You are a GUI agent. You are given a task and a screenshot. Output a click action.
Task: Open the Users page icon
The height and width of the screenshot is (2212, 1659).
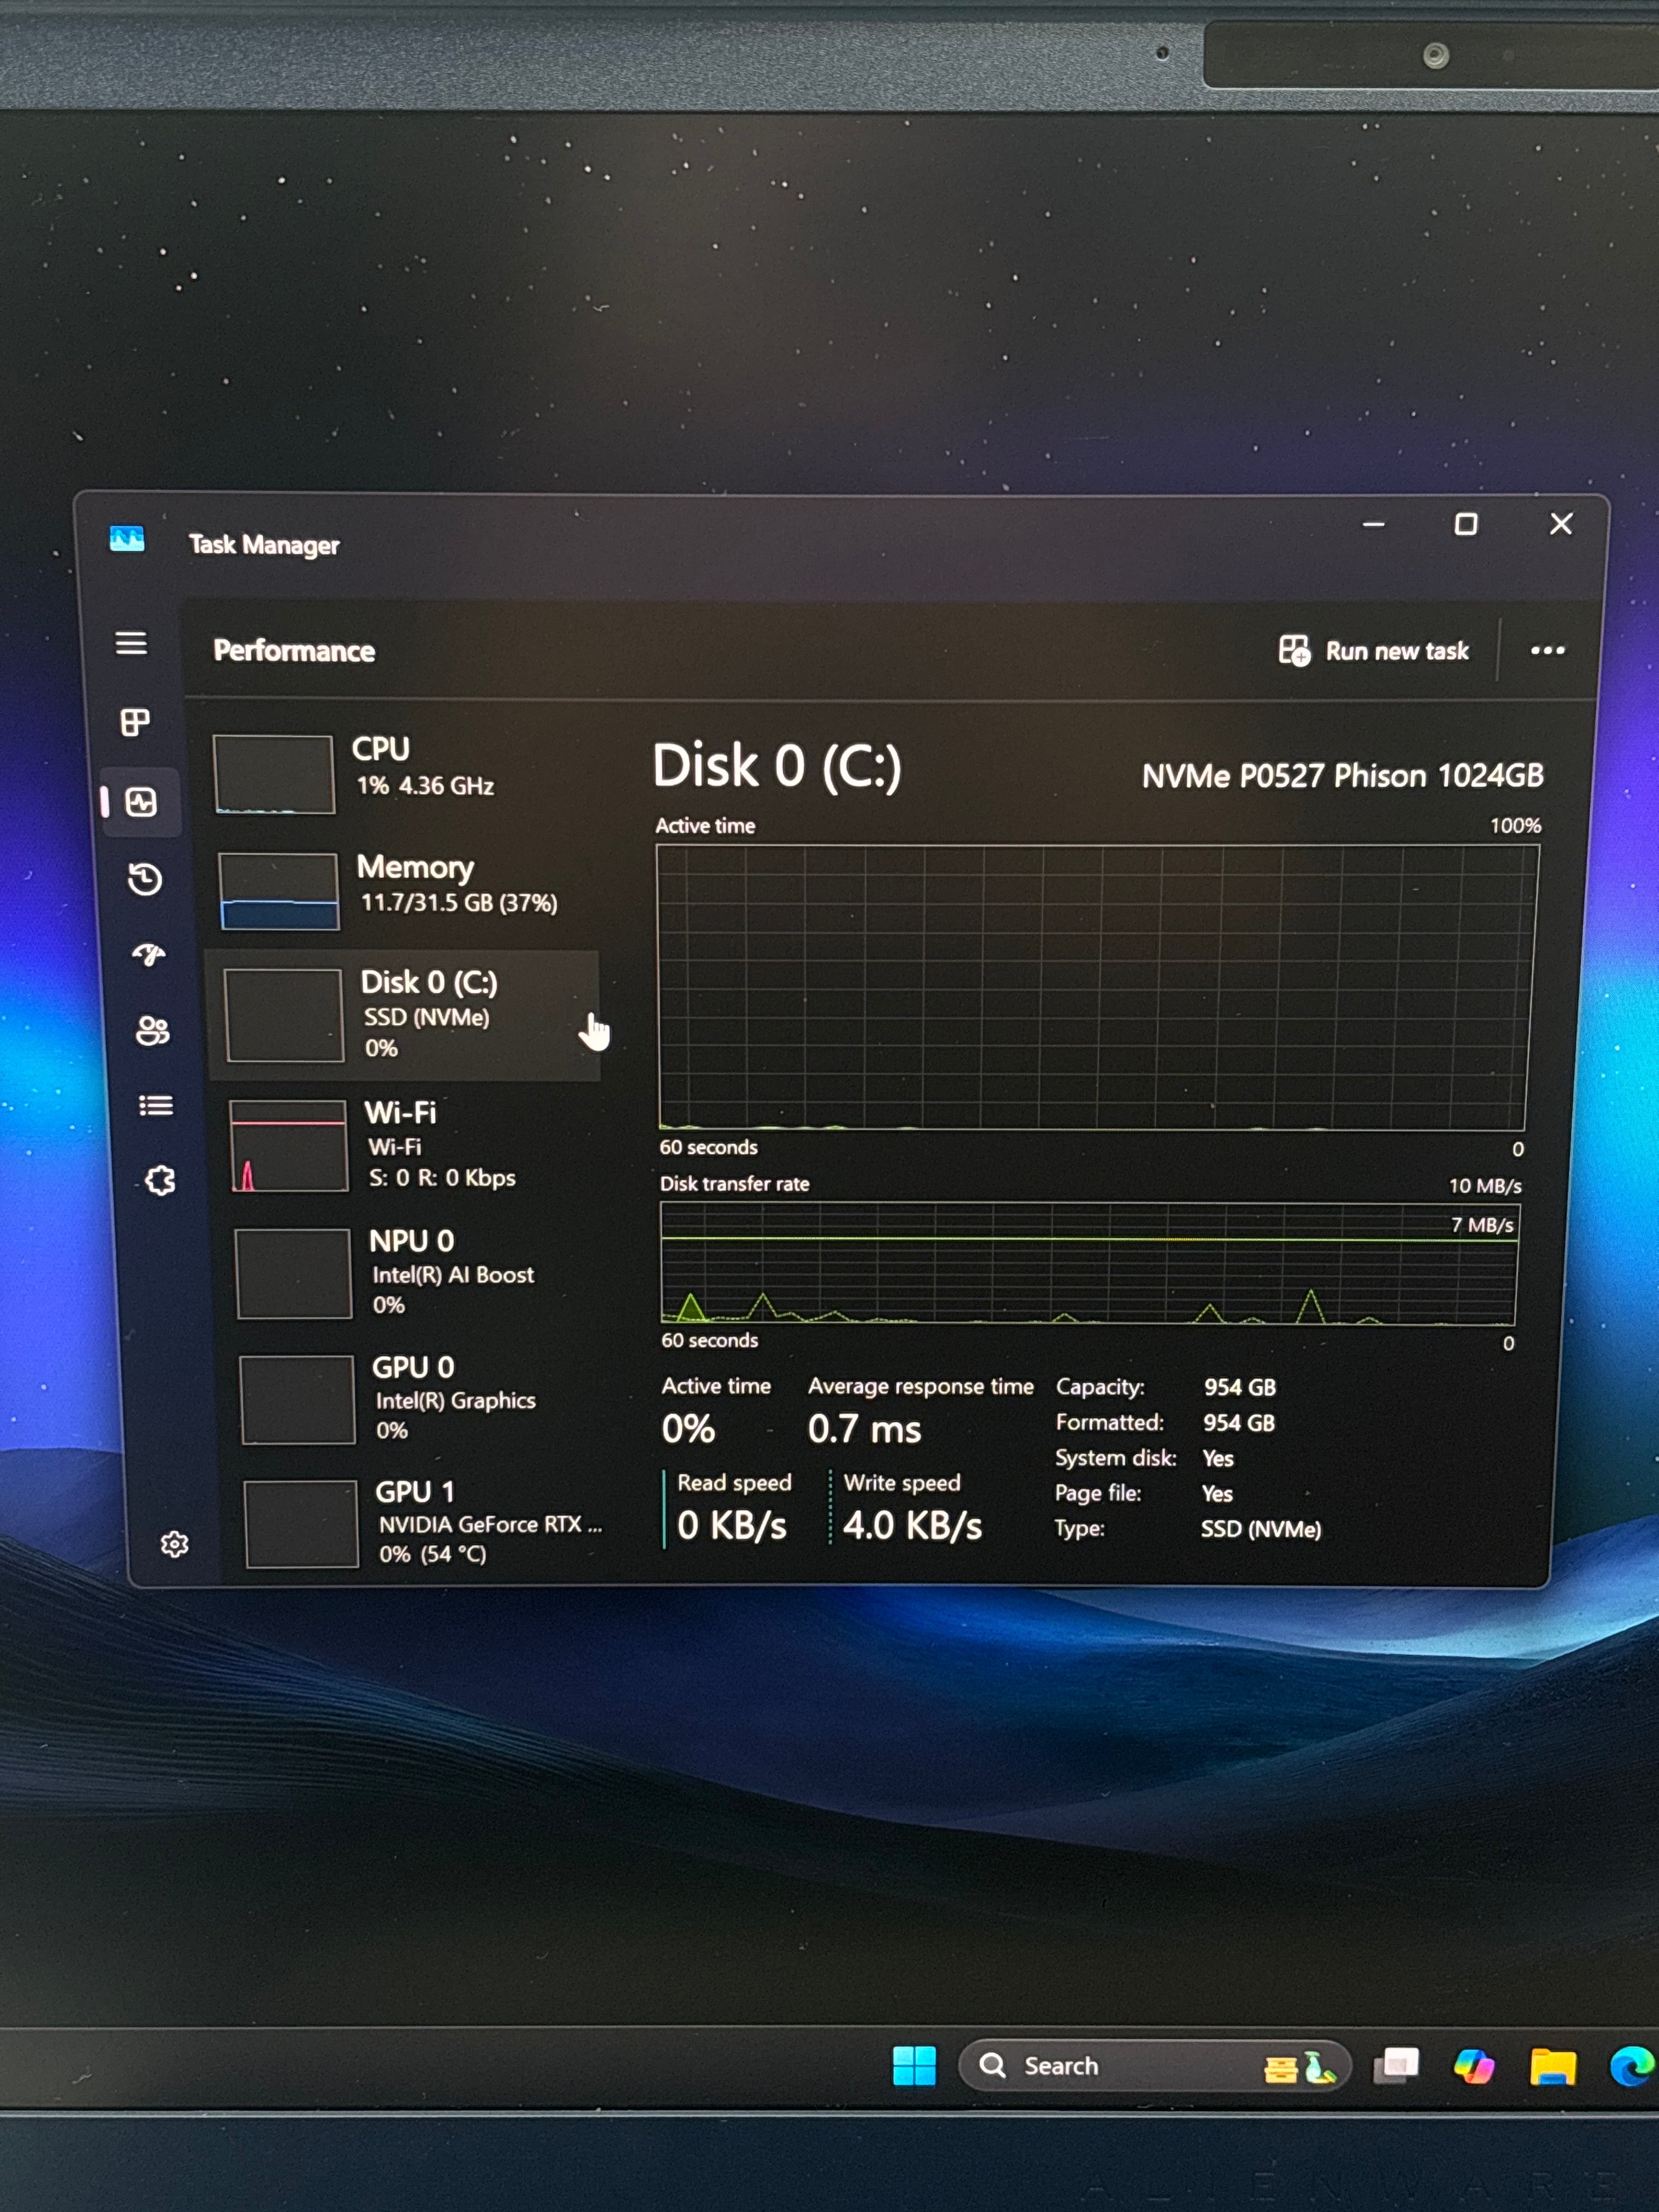click(x=152, y=1030)
